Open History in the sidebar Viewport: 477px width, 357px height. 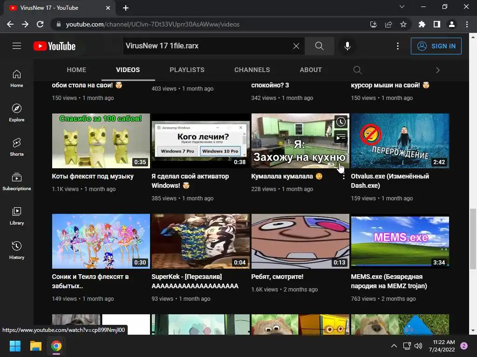(x=17, y=250)
